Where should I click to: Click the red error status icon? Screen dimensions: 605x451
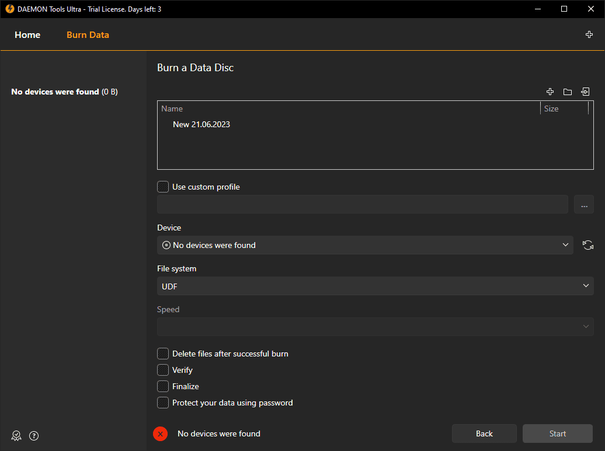[x=160, y=433]
